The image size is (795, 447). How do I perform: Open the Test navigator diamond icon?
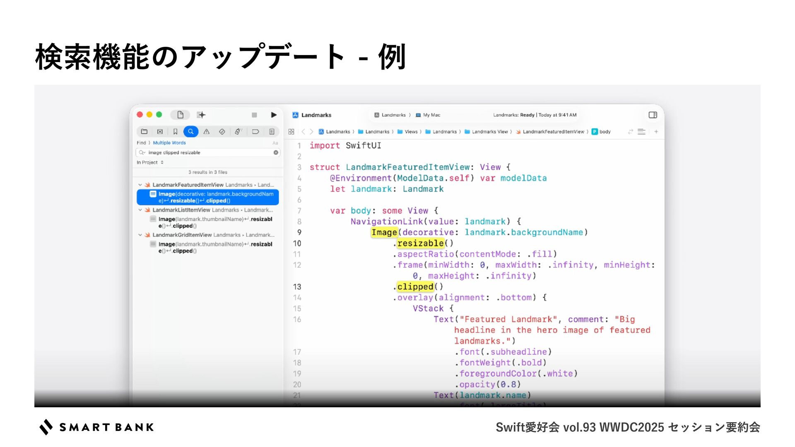(222, 132)
